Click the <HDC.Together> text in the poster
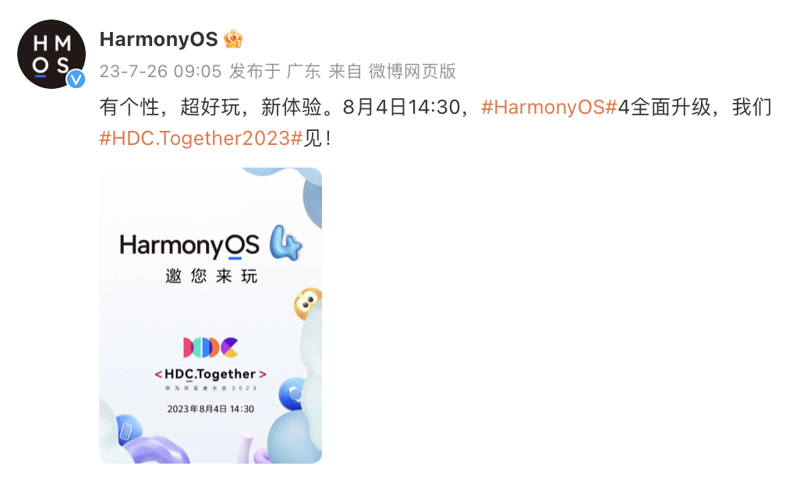Viewport: 800px width, 480px height. [211, 374]
